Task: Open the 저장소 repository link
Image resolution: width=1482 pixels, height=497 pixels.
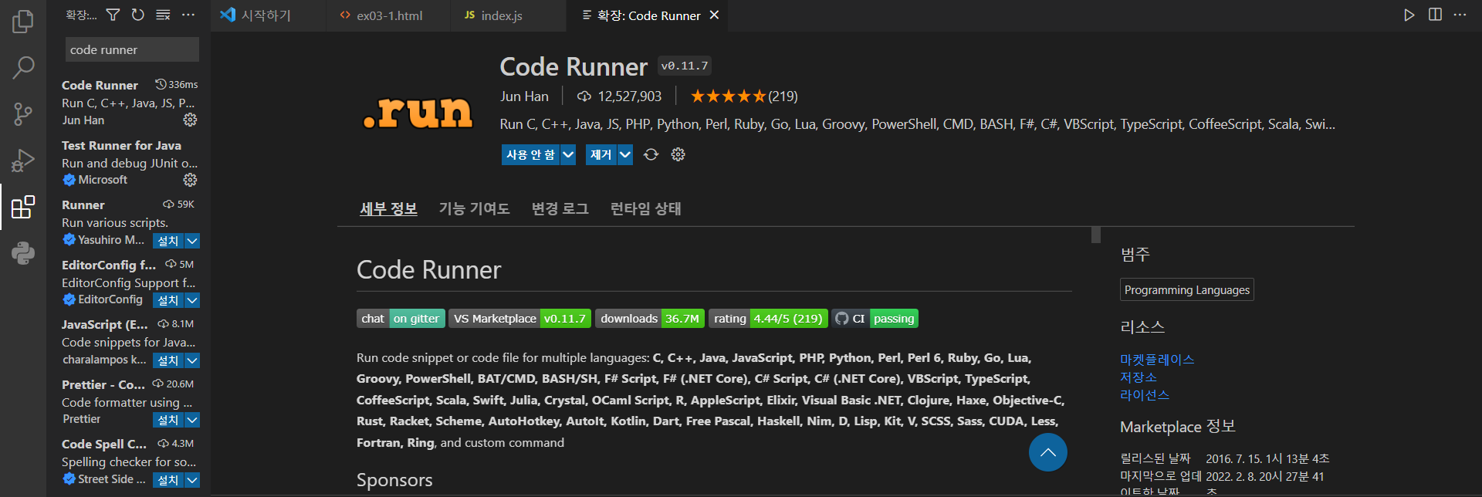Action: (1139, 377)
